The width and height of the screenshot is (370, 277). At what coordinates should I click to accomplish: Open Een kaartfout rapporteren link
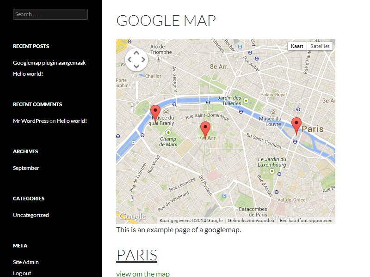[x=306, y=221]
